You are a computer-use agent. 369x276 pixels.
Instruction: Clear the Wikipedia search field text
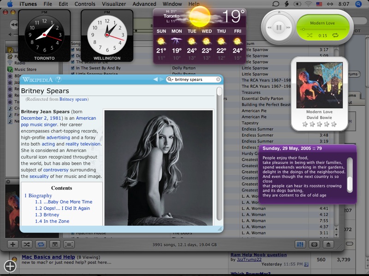pos(218,80)
